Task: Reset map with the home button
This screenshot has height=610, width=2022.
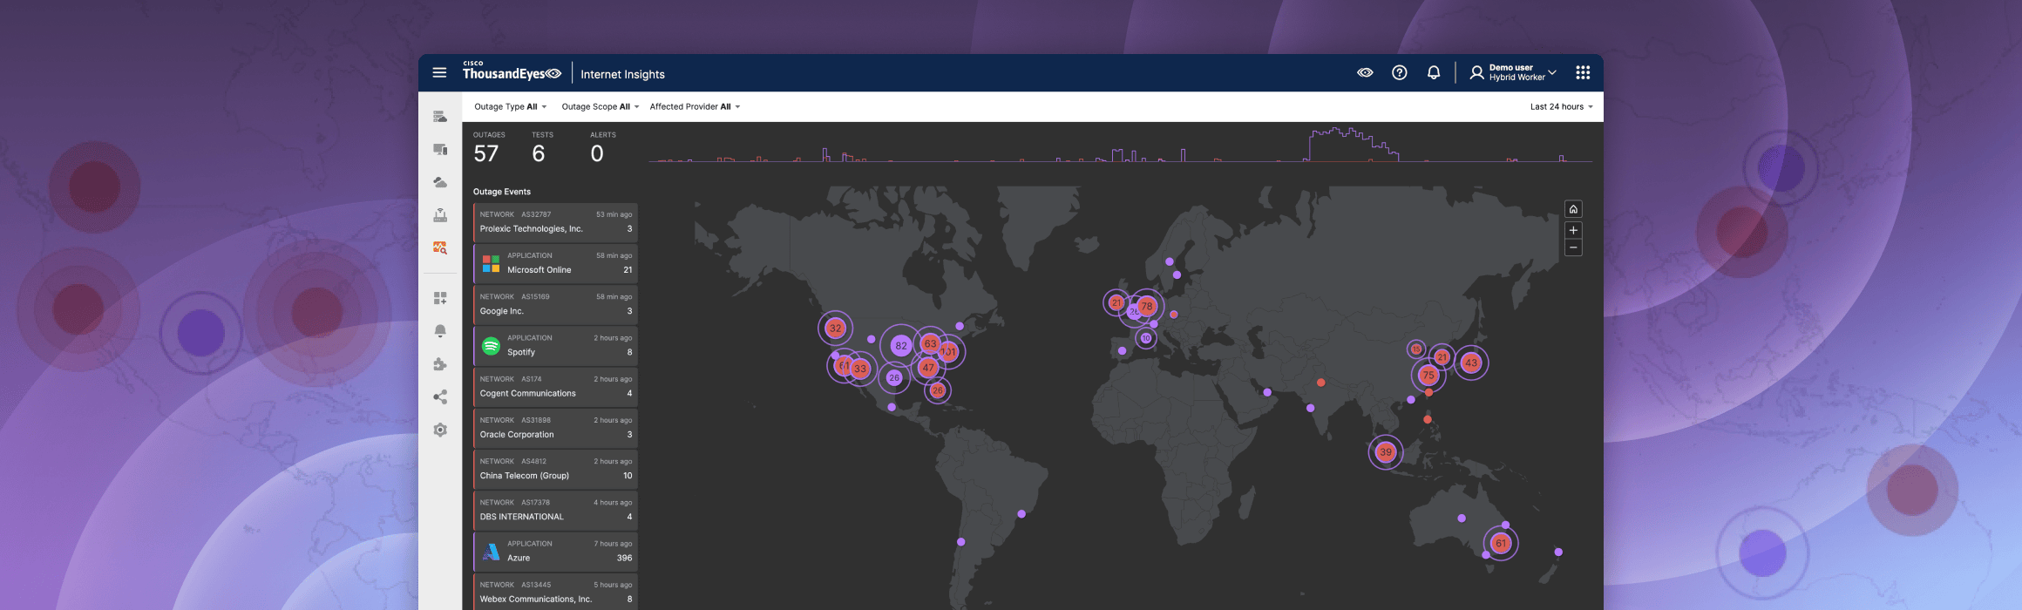Action: click(x=1573, y=209)
